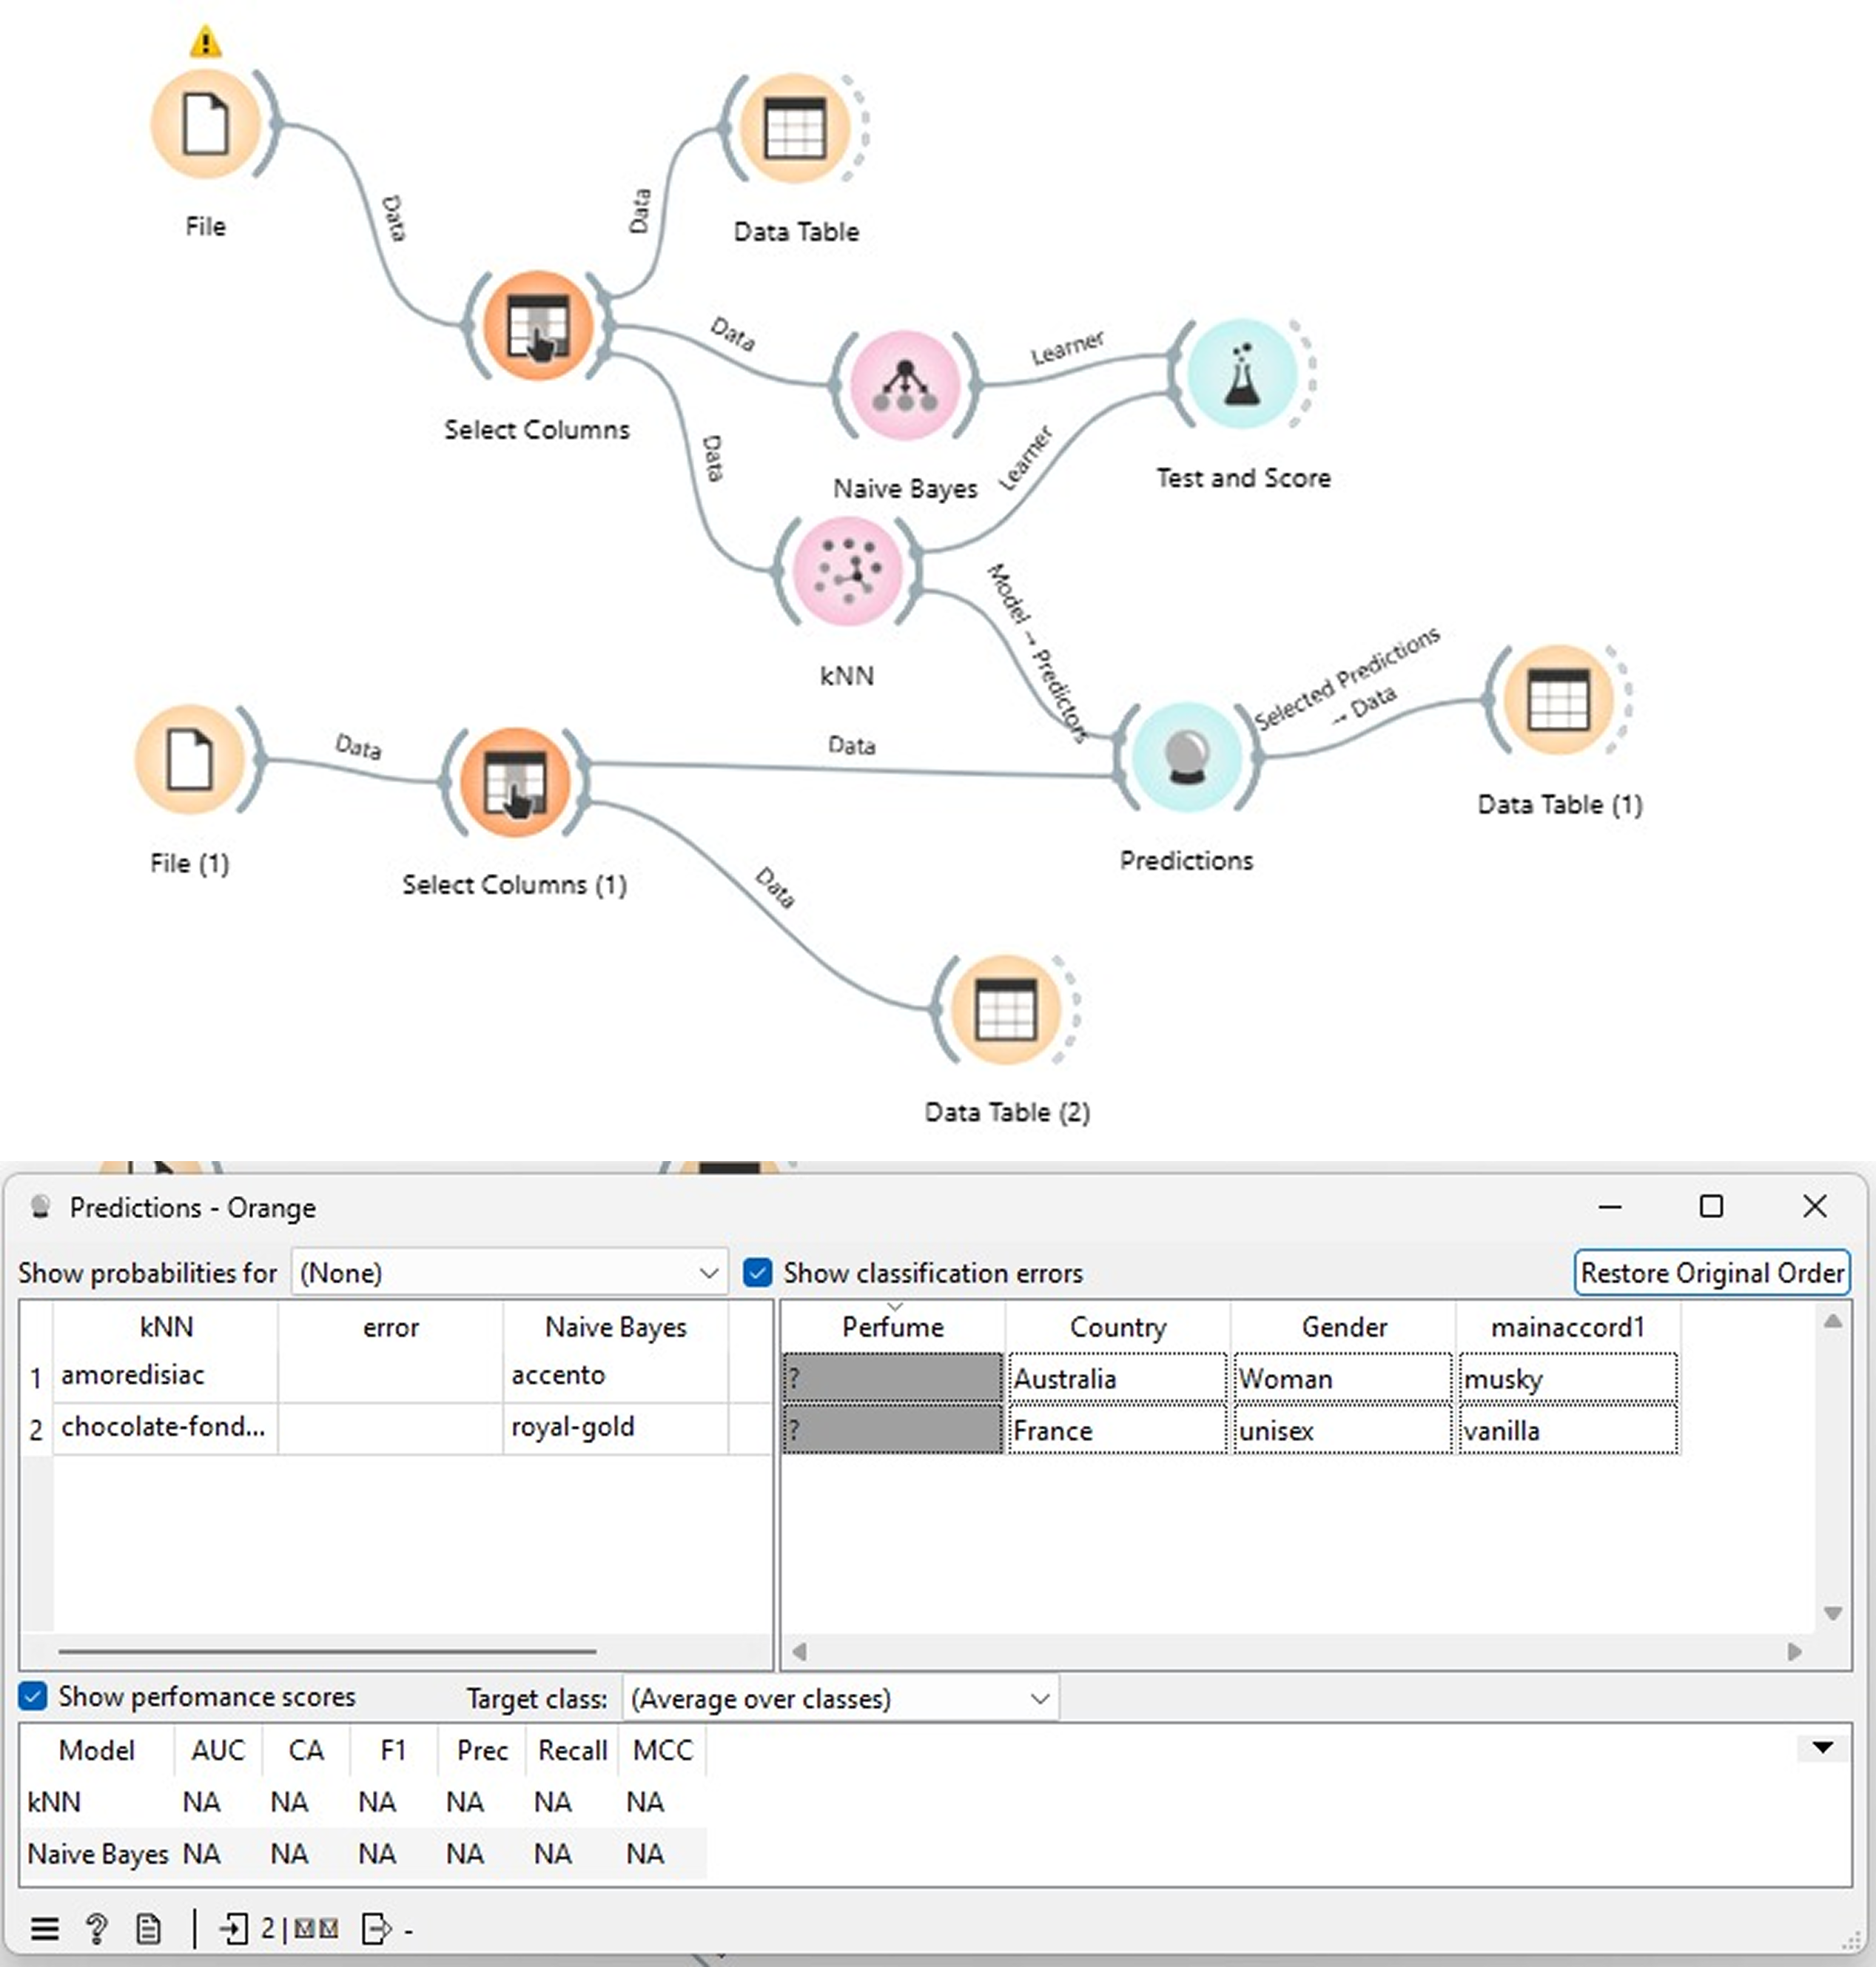
Task: Select the amoredisiac prediction cell
Action: (x=166, y=1375)
